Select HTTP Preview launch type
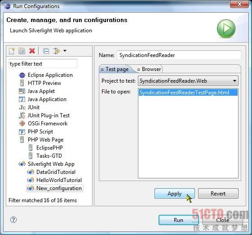This screenshot has width=252, height=235. (44, 83)
